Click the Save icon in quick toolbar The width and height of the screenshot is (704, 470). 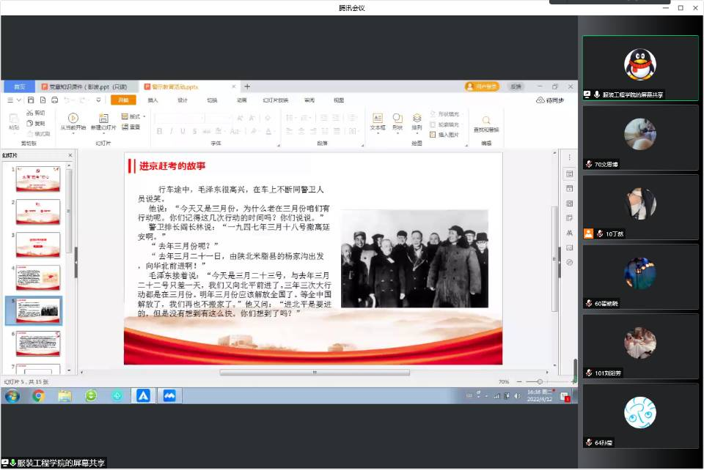pos(32,100)
